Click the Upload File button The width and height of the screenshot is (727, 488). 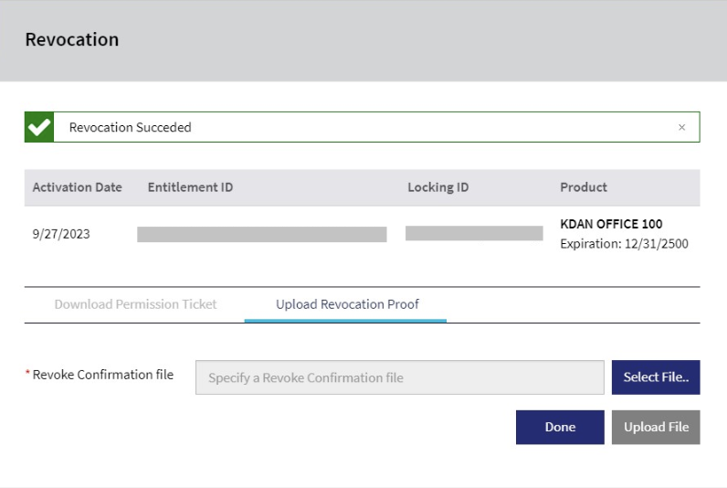click(656, 428)
